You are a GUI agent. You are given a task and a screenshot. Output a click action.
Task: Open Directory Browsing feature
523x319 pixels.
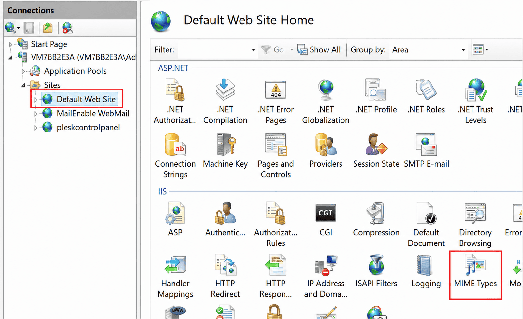point(475,225)
